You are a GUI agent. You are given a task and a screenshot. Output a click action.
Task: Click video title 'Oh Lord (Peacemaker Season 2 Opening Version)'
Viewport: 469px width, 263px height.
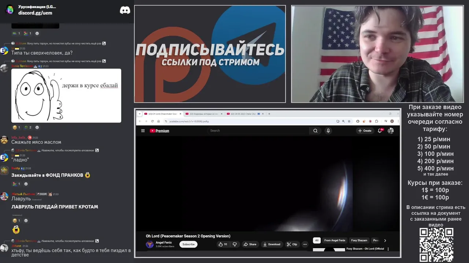188,236
